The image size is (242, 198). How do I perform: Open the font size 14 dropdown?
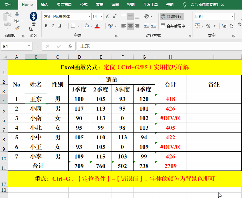(102, 17)
